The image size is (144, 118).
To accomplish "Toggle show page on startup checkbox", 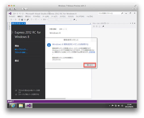I will point(16,94).
